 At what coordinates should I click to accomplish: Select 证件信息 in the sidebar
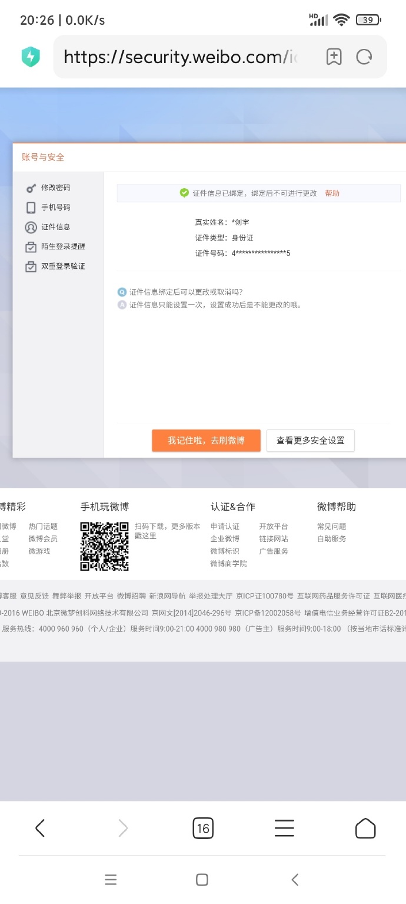(x=56, y=227)
